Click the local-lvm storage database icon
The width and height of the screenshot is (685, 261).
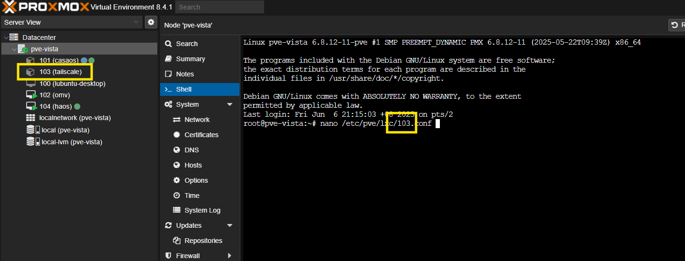tap(30, 142)
